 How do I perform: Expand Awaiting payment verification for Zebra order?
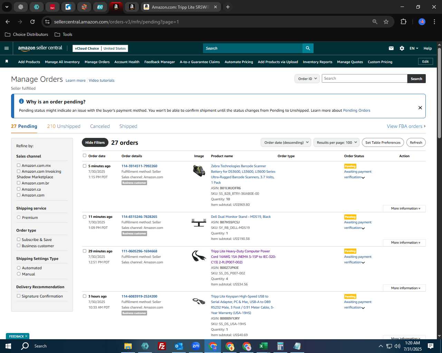358,174
